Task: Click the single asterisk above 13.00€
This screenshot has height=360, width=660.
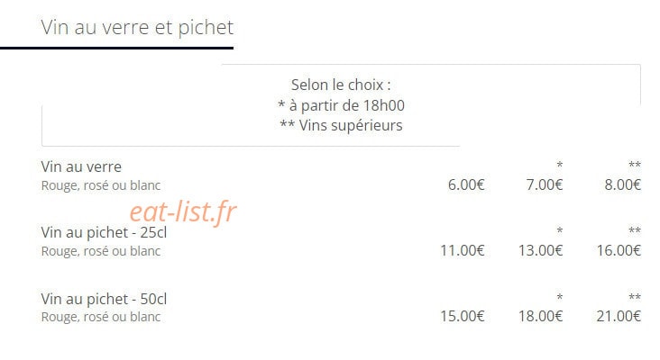Action: point(559,230)
